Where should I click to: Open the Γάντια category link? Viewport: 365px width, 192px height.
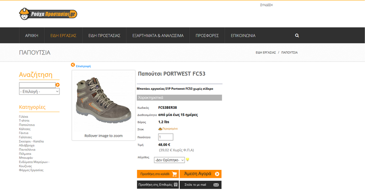[x=23, y=133]
